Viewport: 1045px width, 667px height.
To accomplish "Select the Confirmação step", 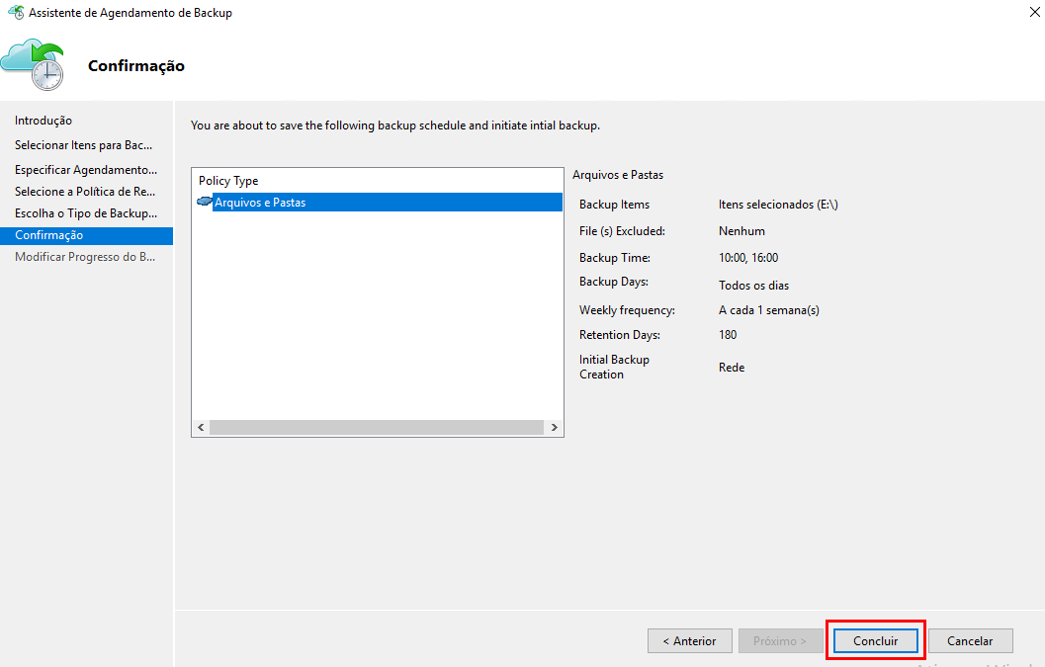I will 87,235.
